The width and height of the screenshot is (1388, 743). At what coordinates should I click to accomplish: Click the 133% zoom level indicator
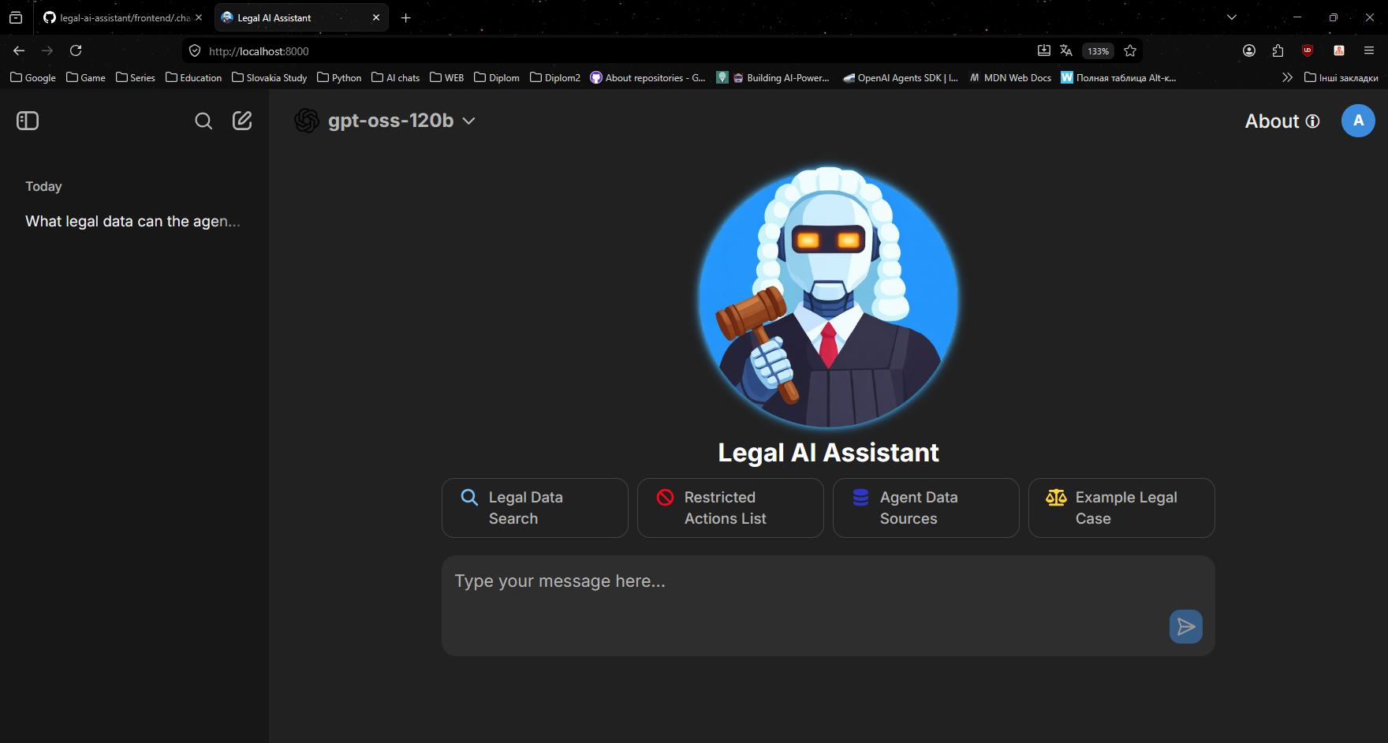1098,51
